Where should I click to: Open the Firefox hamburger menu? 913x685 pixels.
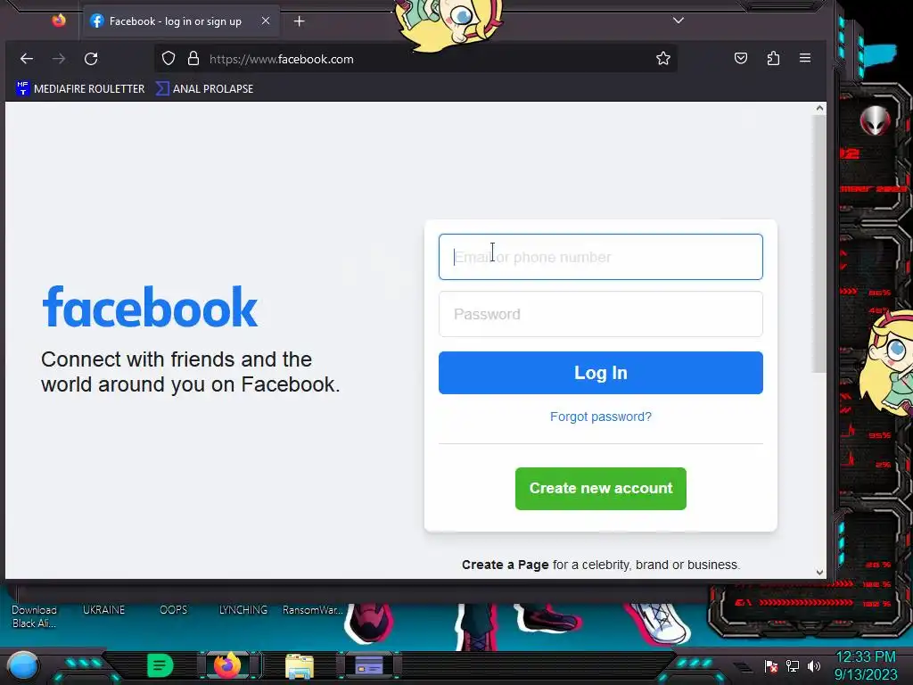(805, 58)
